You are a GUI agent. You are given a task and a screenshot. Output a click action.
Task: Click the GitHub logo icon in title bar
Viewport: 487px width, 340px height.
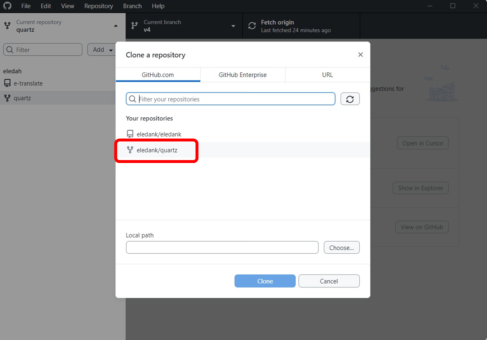(7, 6)
